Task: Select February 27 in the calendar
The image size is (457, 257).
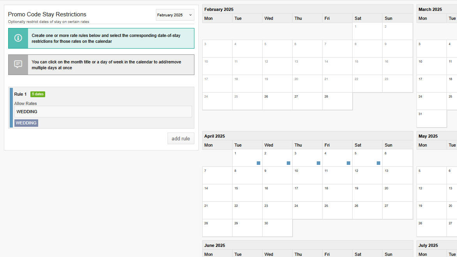Action: [307, 101]
